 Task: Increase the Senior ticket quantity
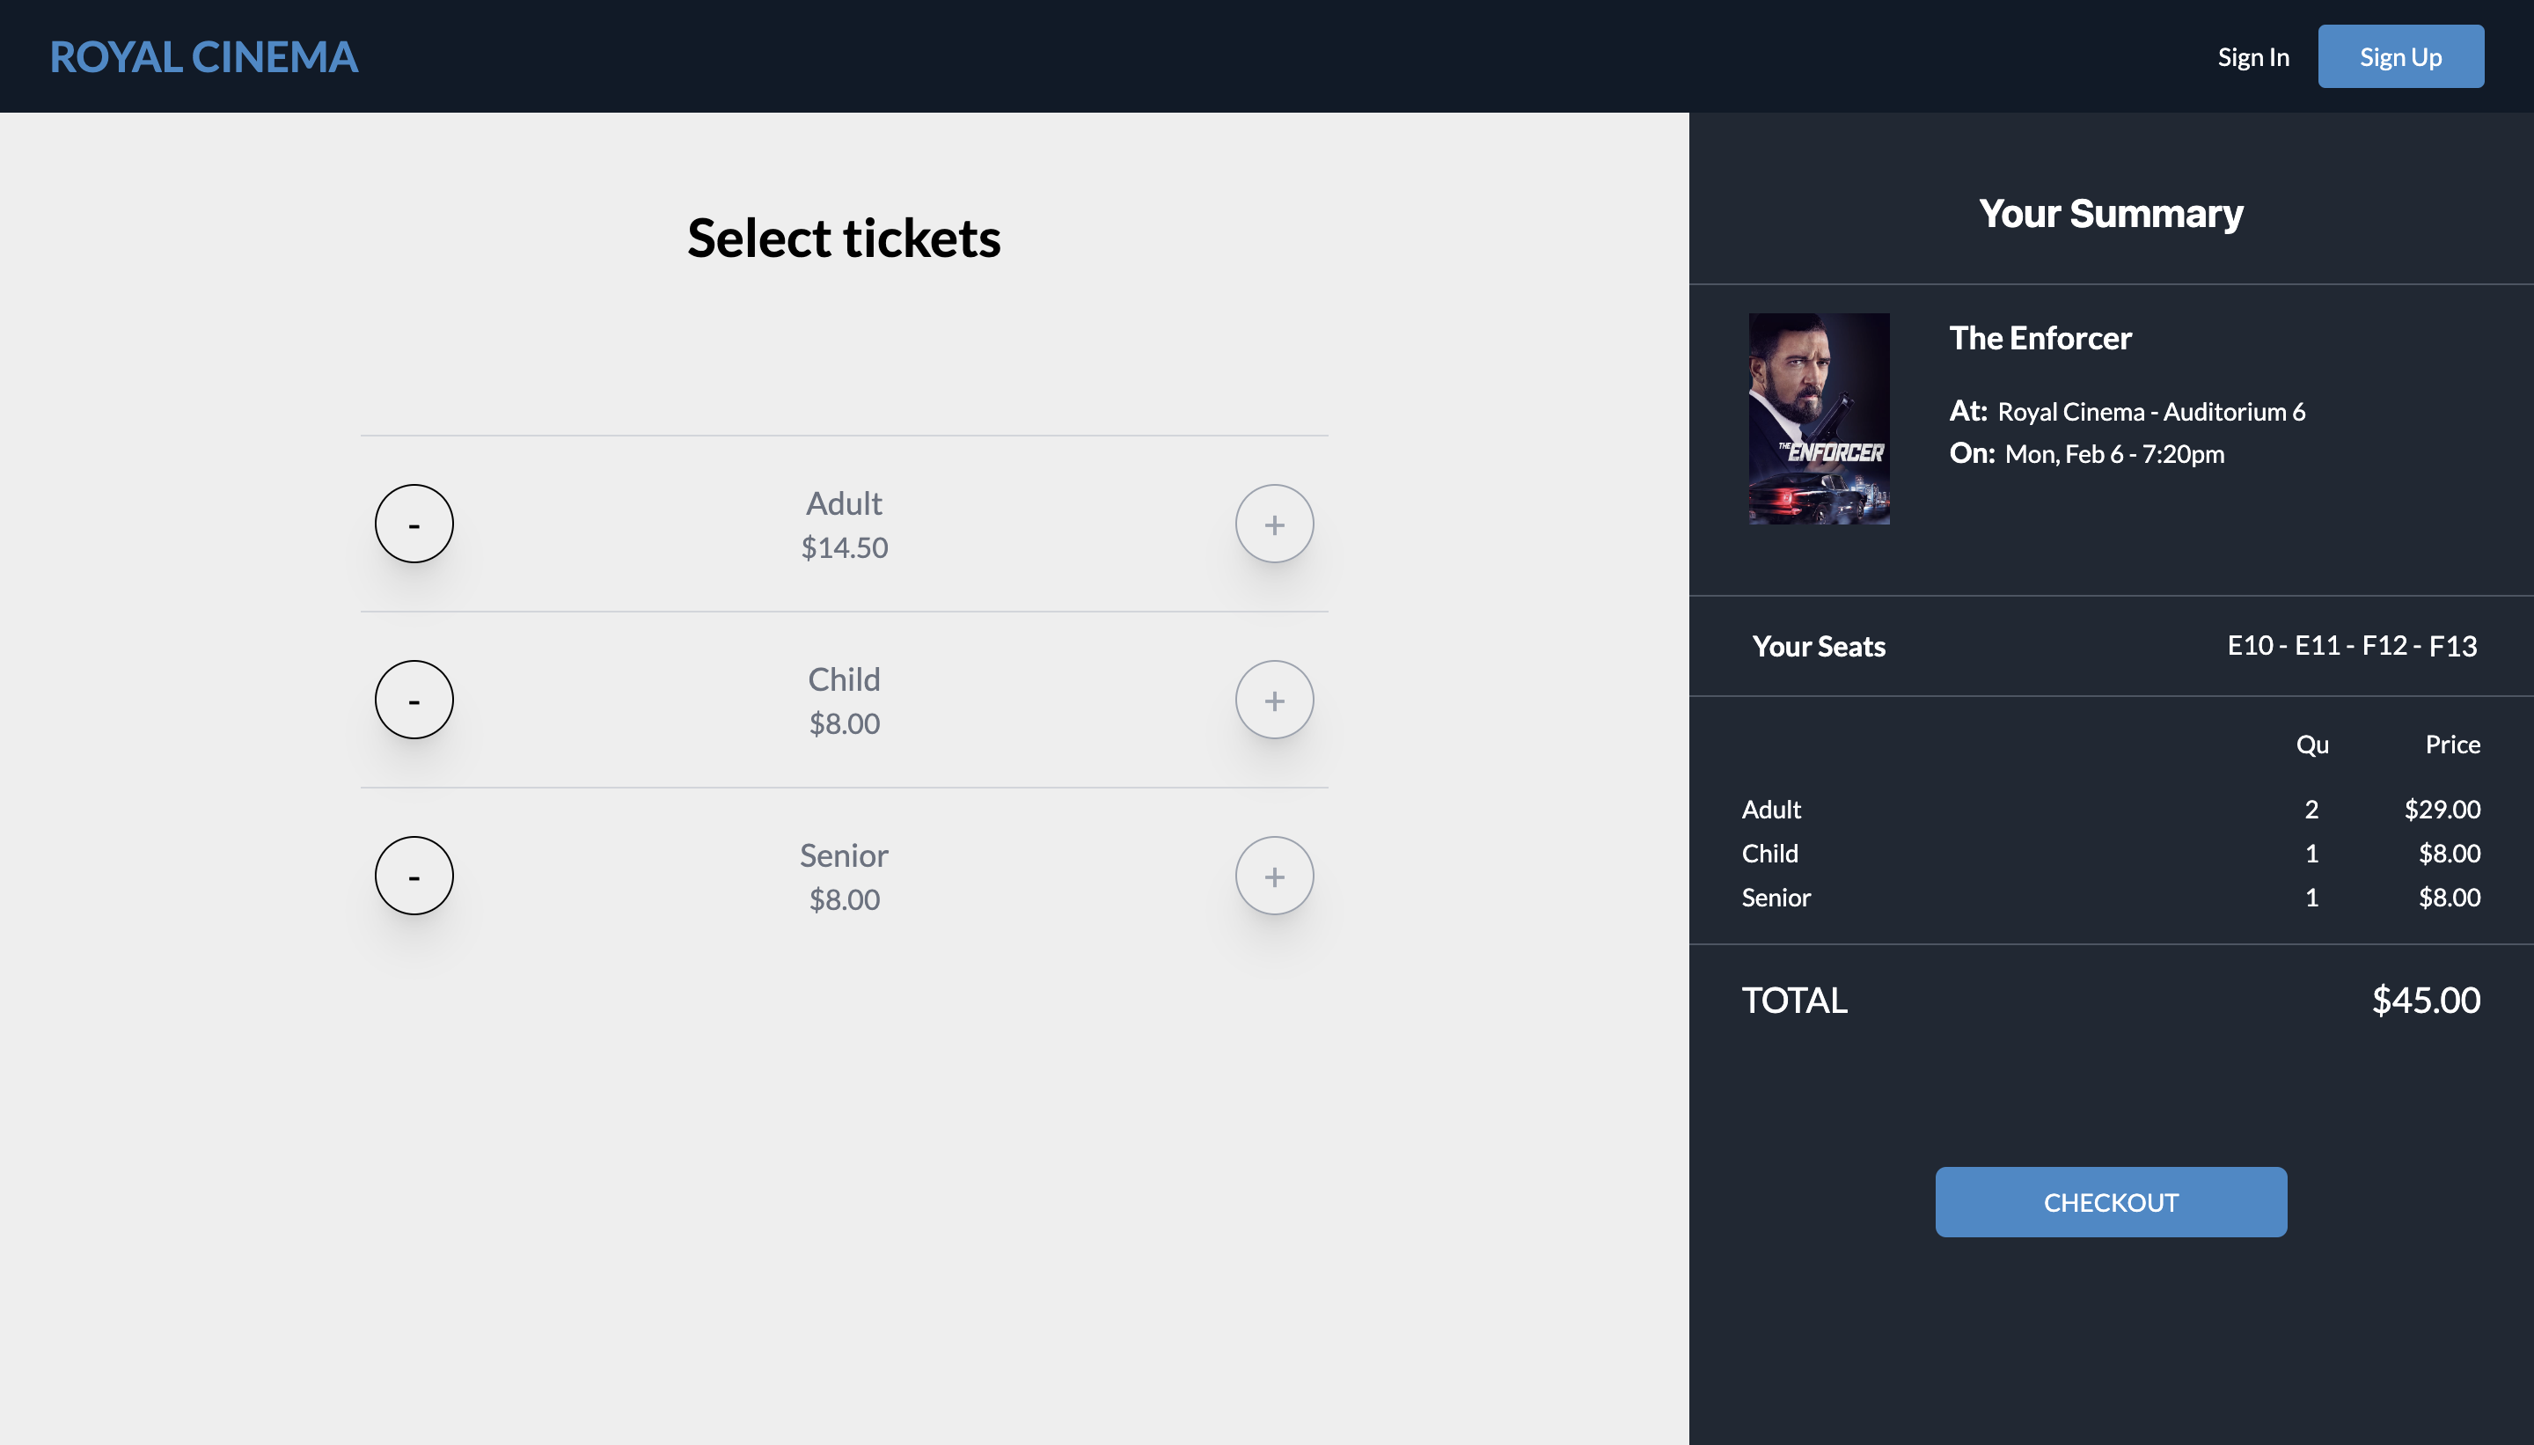(x=1274, y=875)
